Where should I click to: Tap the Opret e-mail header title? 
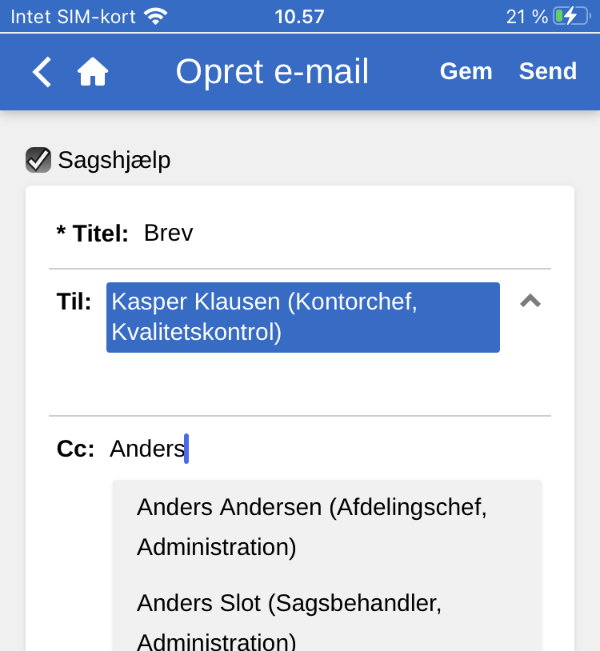pyautogui.click(x=272, y=72)
